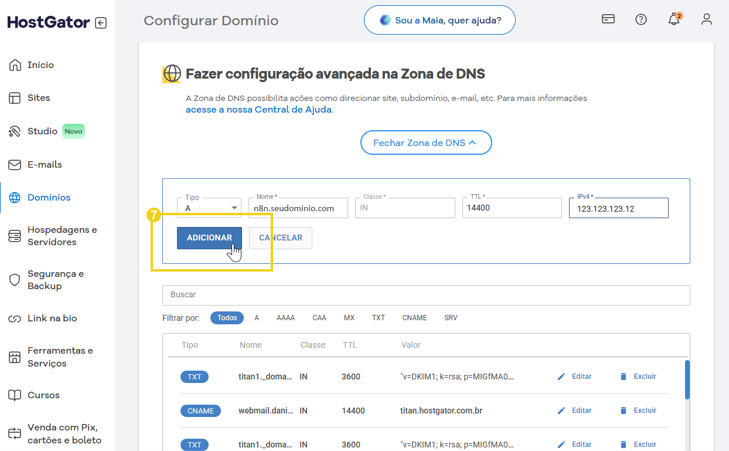
Task: Click the ADICIONAR button
Action: [x=209, y=238]
